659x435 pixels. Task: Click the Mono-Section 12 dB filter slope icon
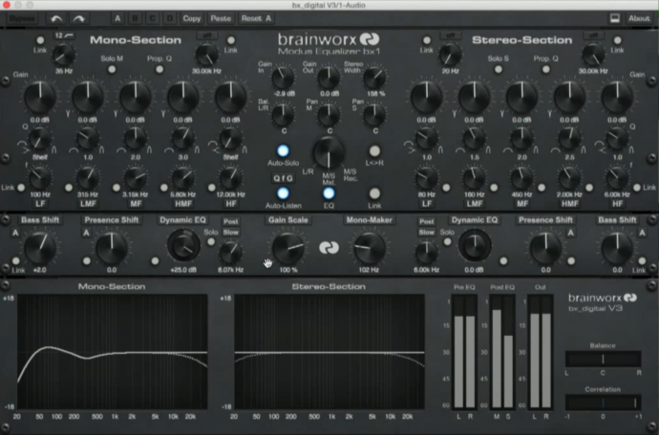pyautogui.click(x=64, y=35)
